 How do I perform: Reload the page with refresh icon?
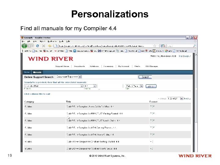(x=38, y=46)
